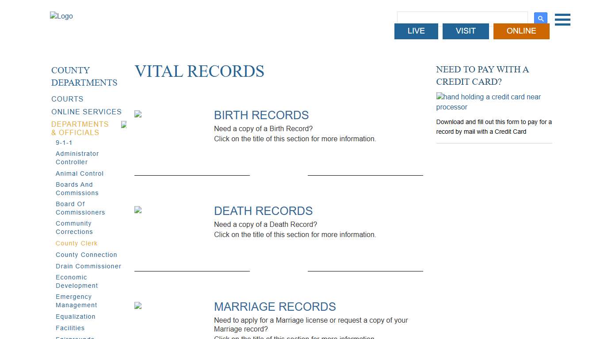Select Online Services in the sidebar

tap(86, 112)
